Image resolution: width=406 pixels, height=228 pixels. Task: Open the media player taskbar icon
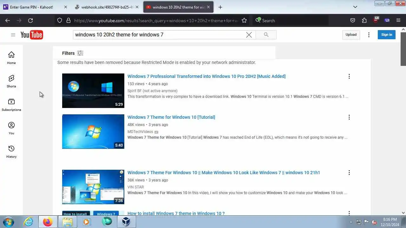coord(86,222)
